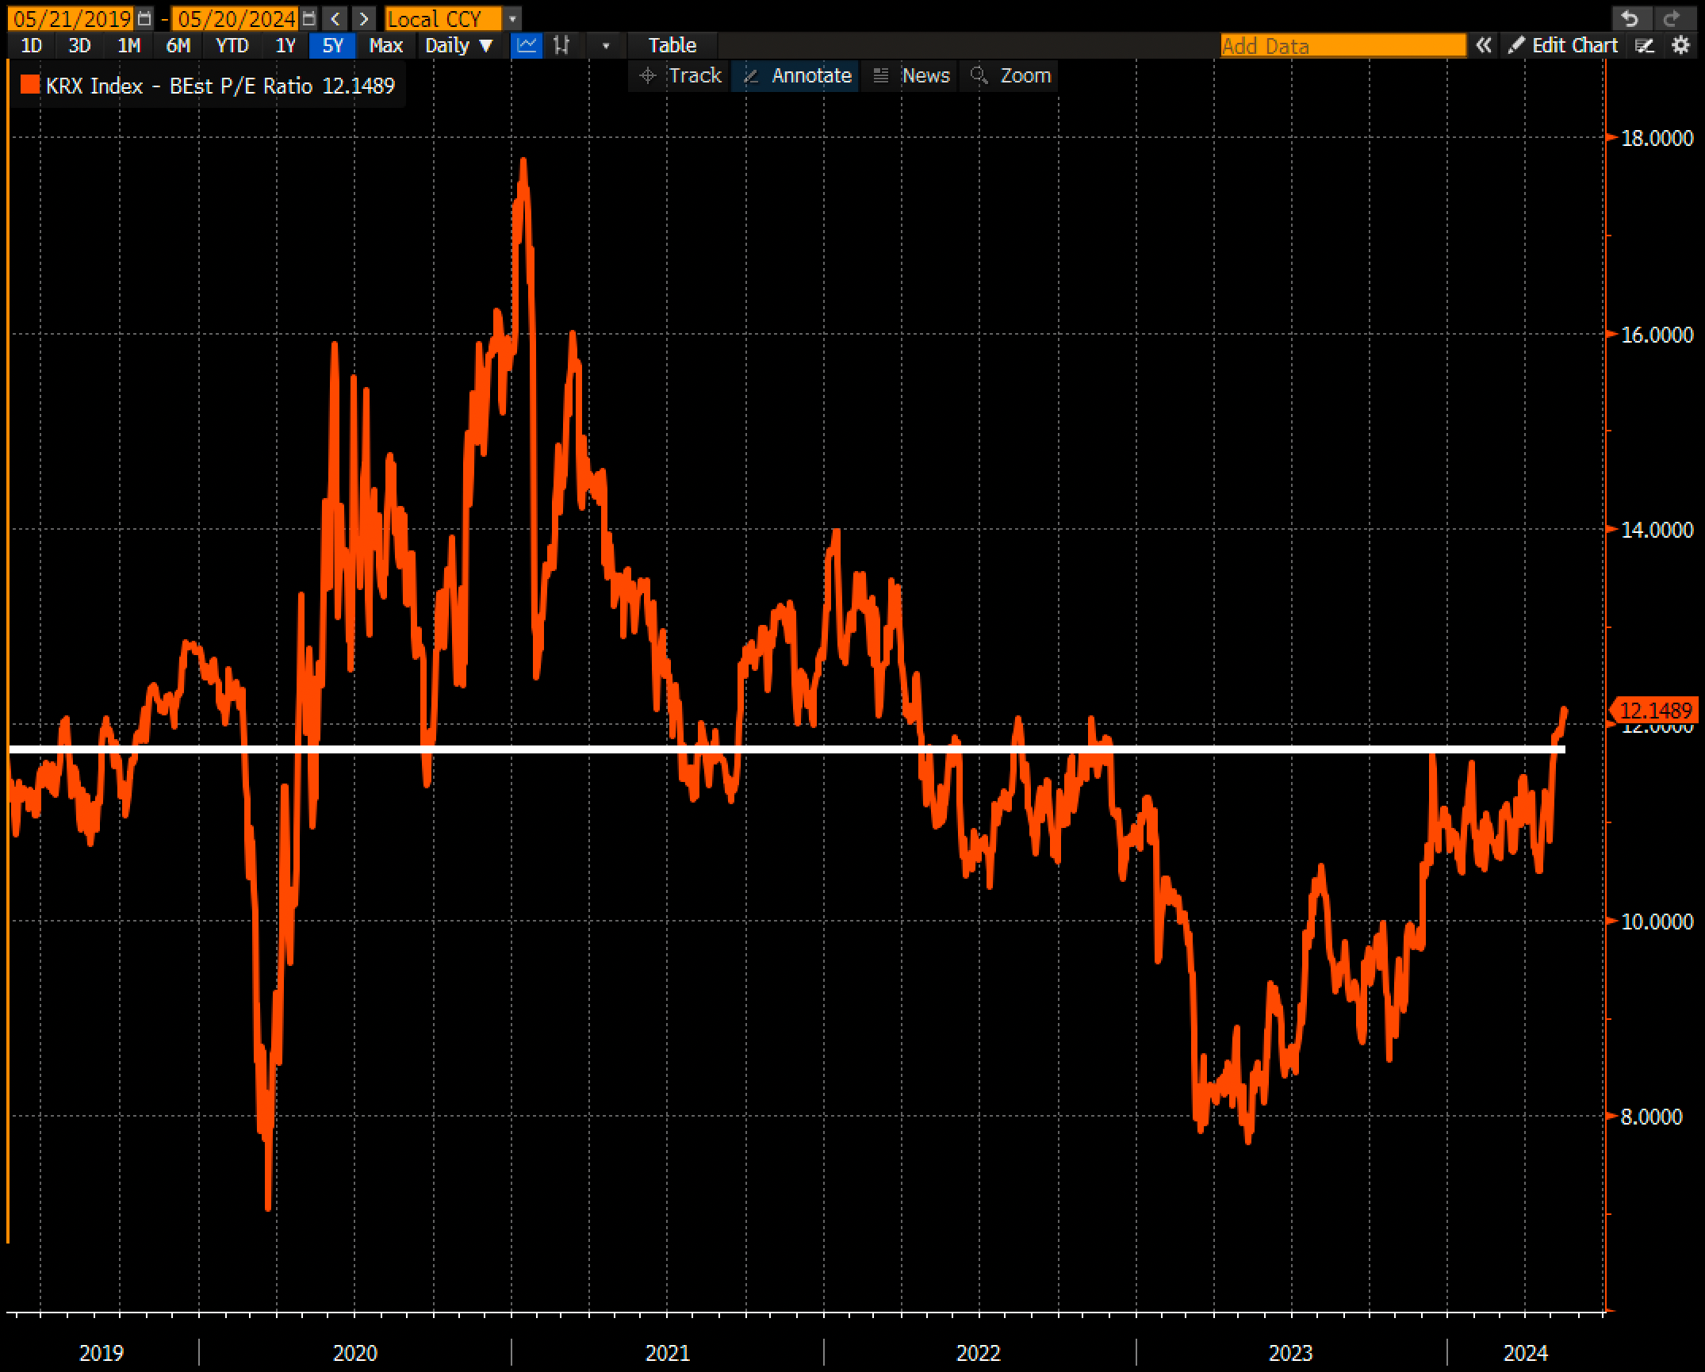Viewport: 1705px width, 1372px height.
Task: Click the Undo arrow icon
Action: point(1629,18)
